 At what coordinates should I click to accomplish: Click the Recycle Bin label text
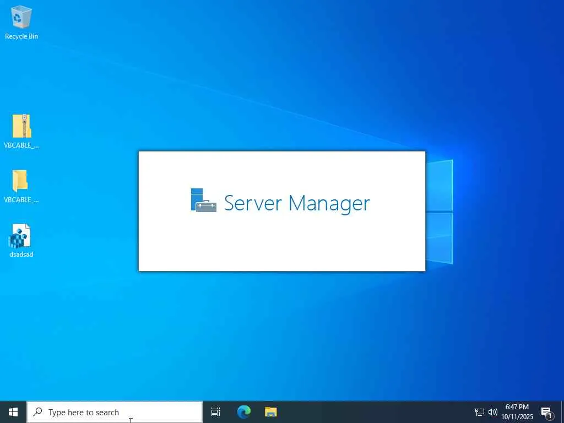click(x=21, y=36)
